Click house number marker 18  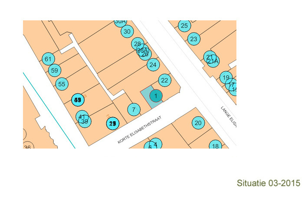tap(215, 146)
